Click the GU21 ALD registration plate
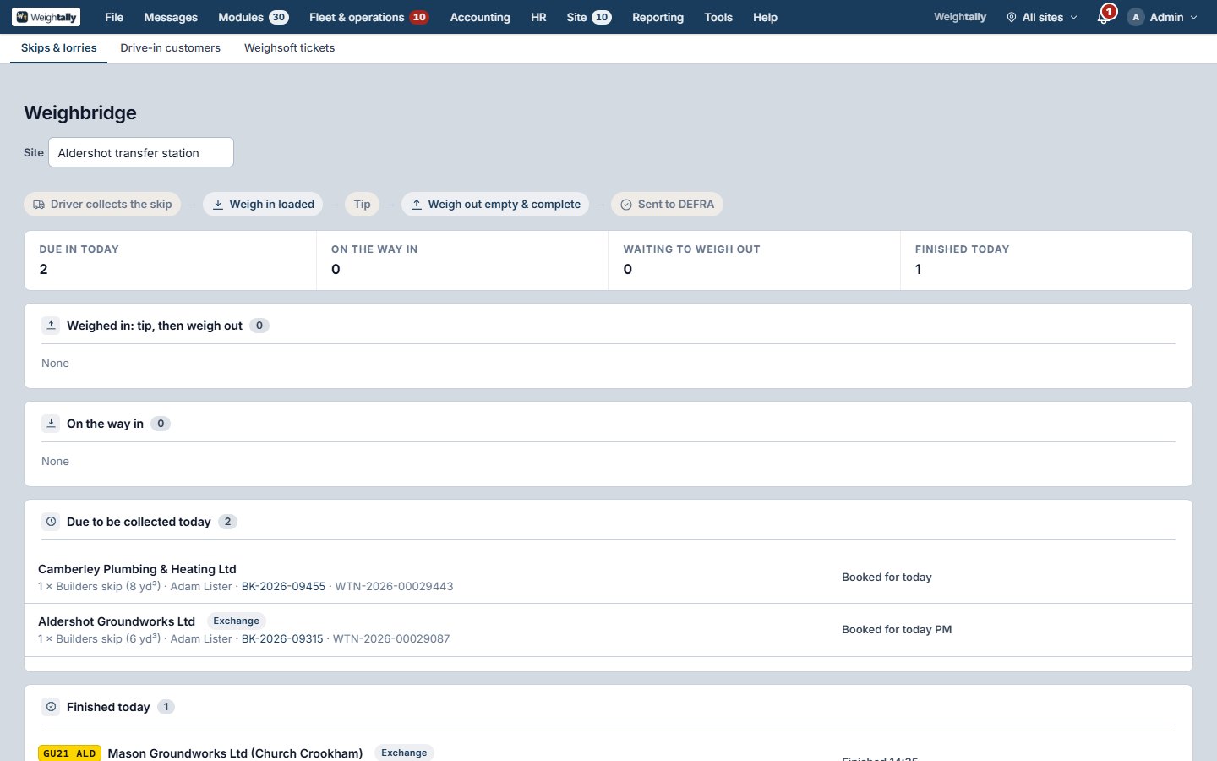Viewport: 1217px width, 761px height. tap(69, 753)
